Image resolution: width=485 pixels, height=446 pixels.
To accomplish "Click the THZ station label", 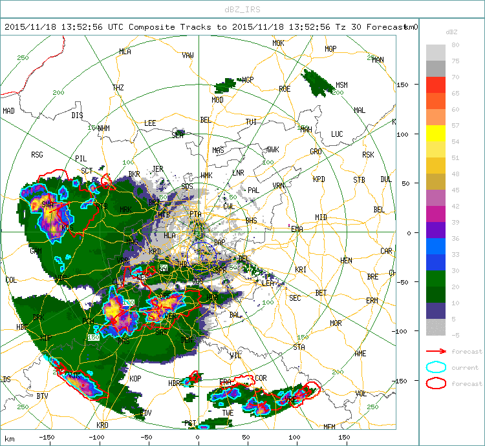I will 118,87.
